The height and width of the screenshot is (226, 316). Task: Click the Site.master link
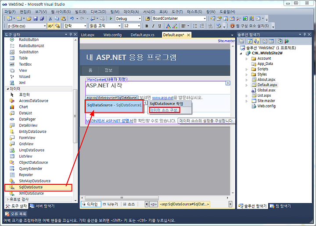226,41
